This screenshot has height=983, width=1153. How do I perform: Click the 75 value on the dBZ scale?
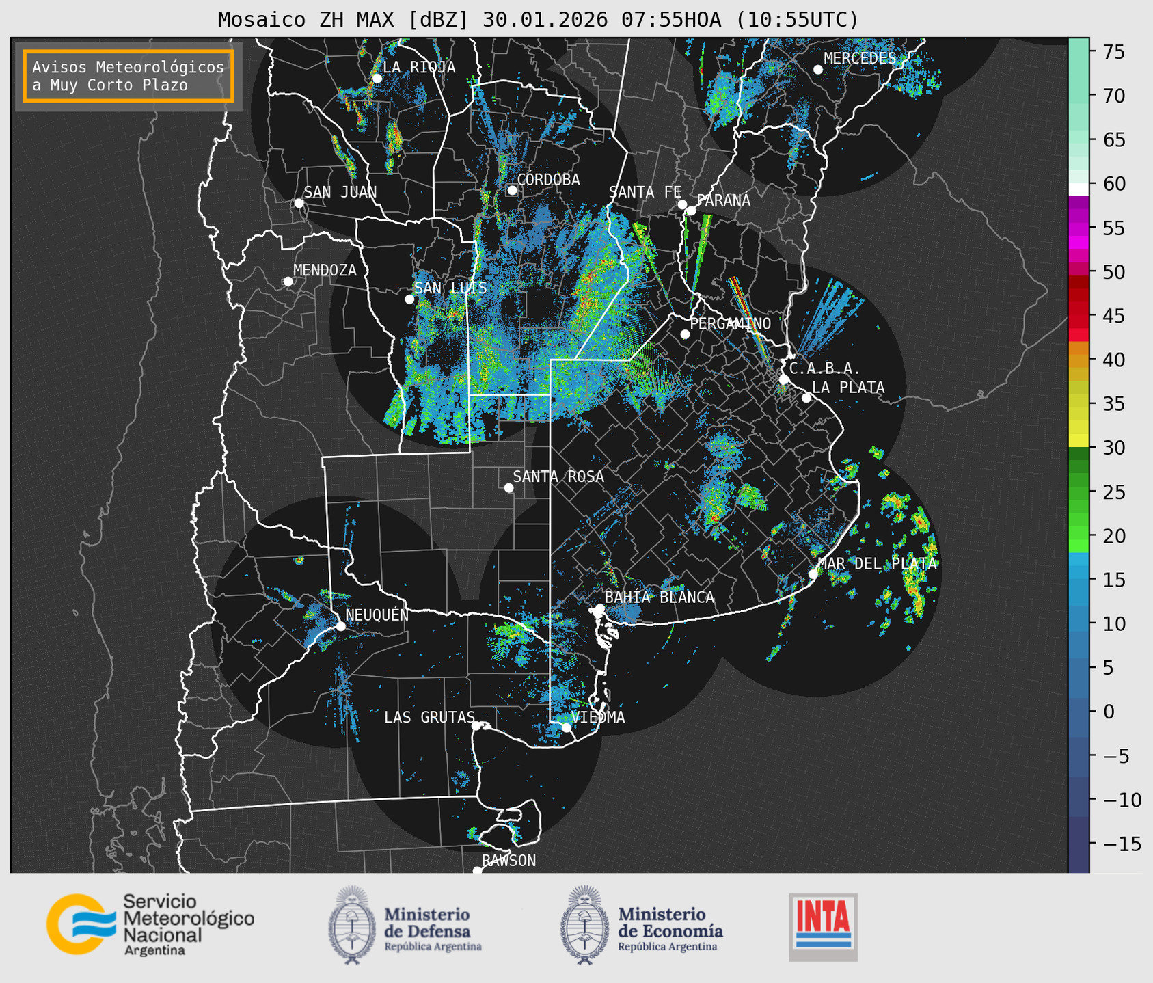click(x=1113, y=52)
